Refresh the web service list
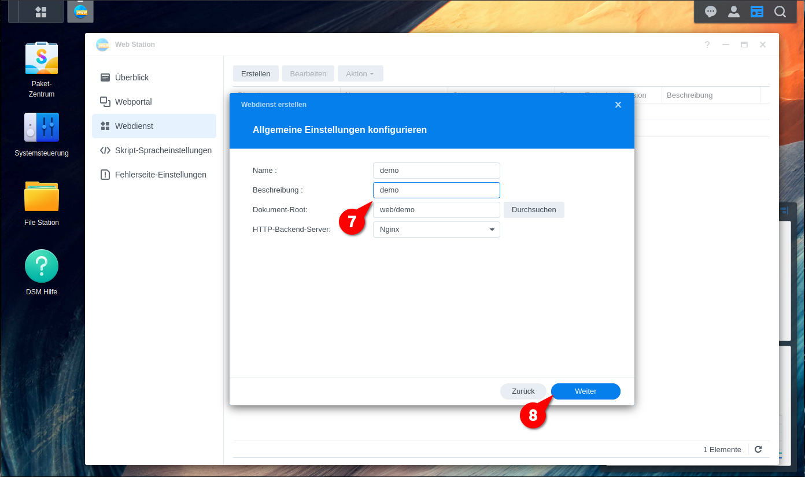 758,449
